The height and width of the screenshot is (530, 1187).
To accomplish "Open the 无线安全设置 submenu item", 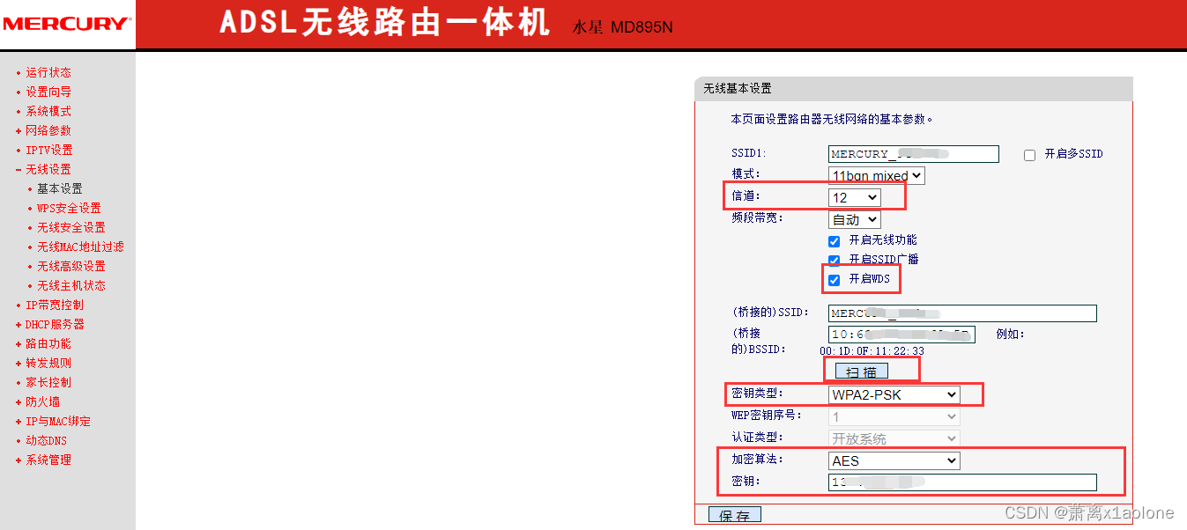I will (71, 227).
